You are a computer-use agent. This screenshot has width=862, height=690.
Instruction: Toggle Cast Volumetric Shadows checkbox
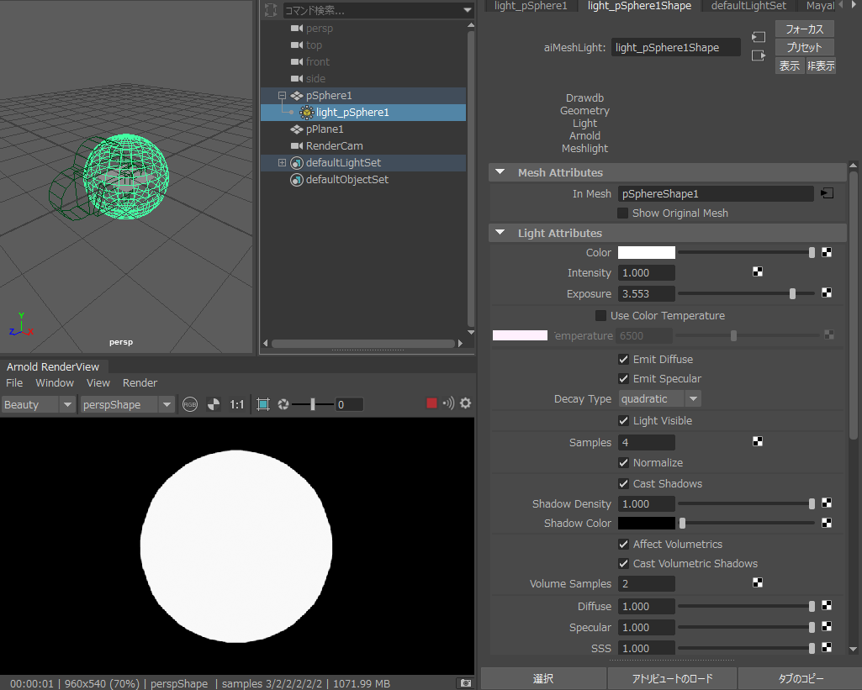click(623, 563)
